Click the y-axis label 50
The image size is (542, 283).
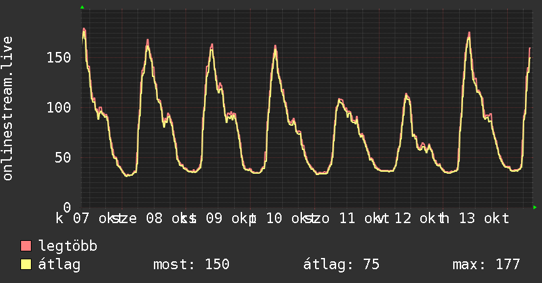(63, 158)
